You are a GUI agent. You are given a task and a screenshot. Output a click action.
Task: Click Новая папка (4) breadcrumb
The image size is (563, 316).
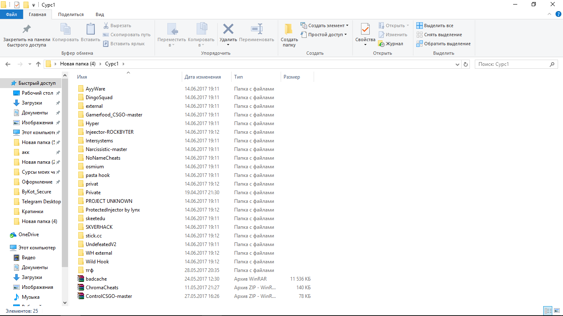point(78,64)
